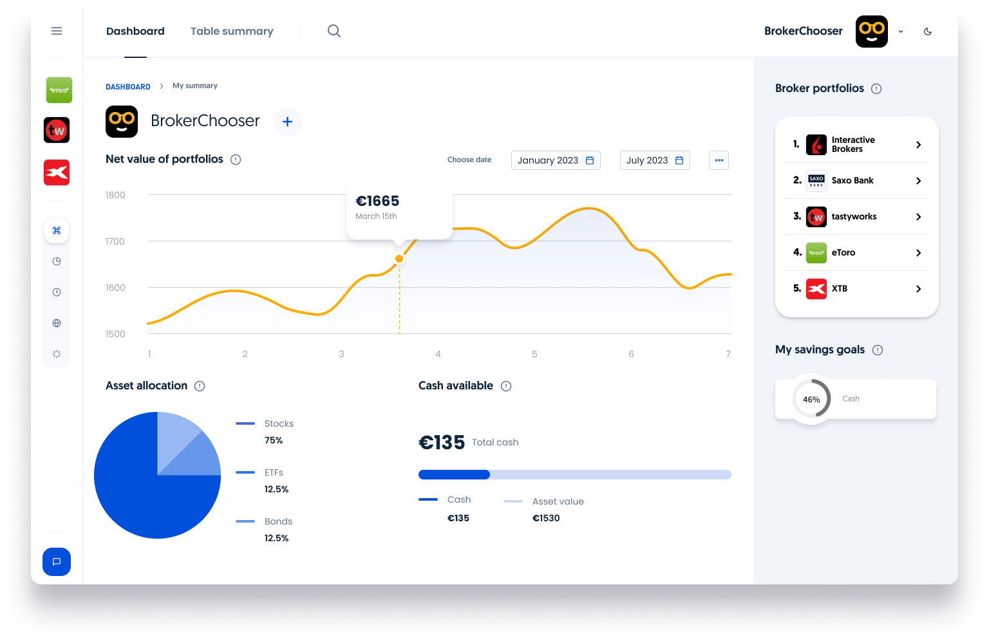Viewport: 989px width, 641px height.
Task: Click the My summary breadcrumb
Action: [x=195, y=86]
